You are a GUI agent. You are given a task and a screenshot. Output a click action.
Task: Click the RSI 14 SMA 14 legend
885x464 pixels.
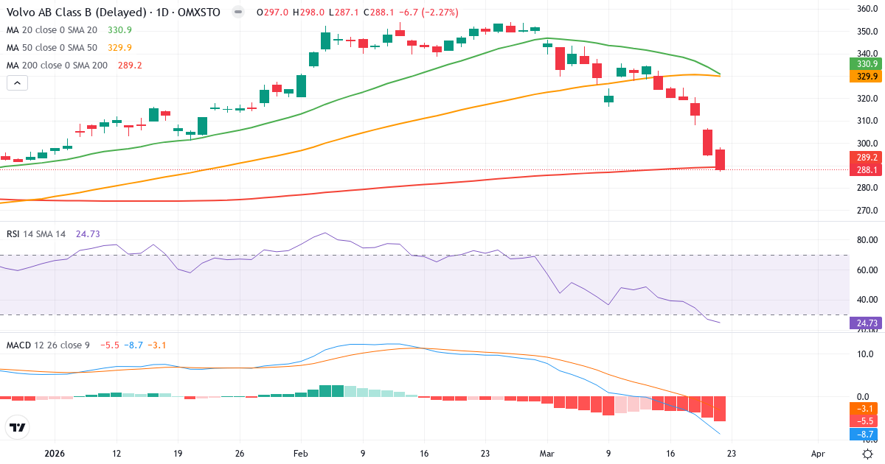click(x=37, y=233)
